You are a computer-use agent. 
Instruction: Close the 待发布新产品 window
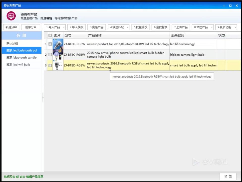(237, 6)
